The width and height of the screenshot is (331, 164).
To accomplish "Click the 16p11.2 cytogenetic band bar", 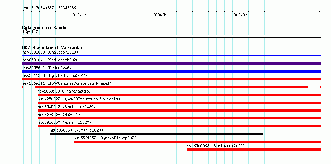I will click(171, 36).
